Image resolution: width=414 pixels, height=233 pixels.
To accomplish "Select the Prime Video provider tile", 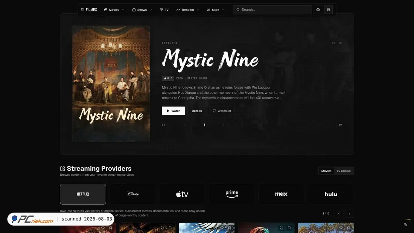I will tap(231, 194).
